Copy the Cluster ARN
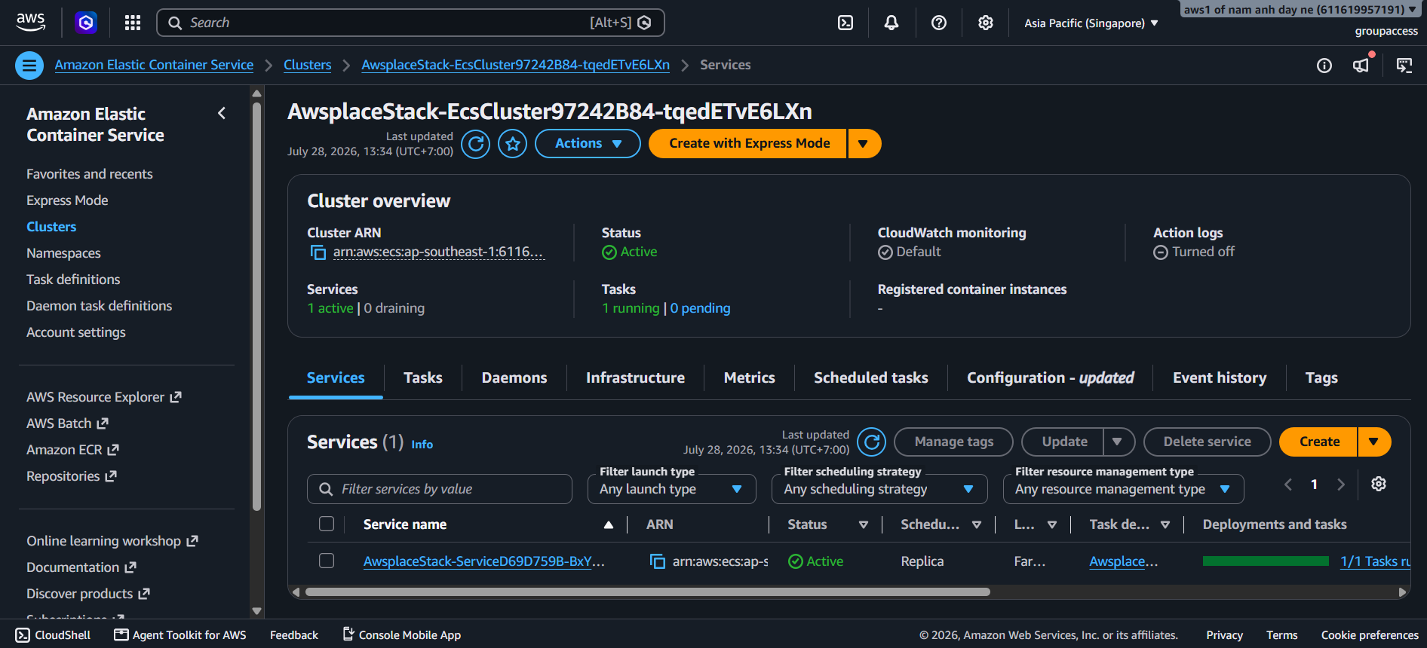Viewport: 1427px width, 648px height. (318, 252)
